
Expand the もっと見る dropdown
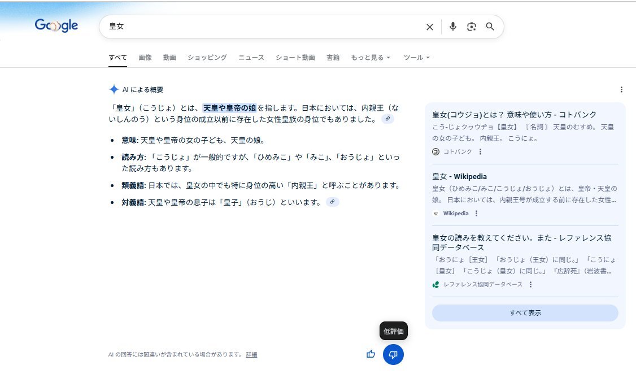pyautogui.click(x=371, y=58)
